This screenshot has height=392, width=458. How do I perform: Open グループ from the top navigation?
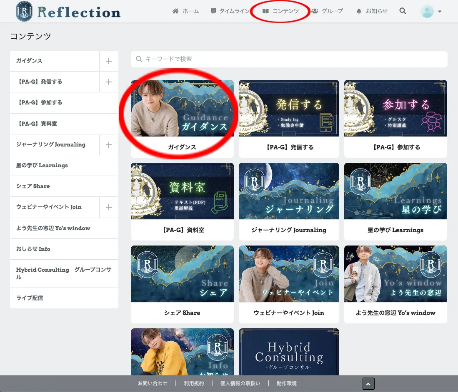(x=327, y=11)
